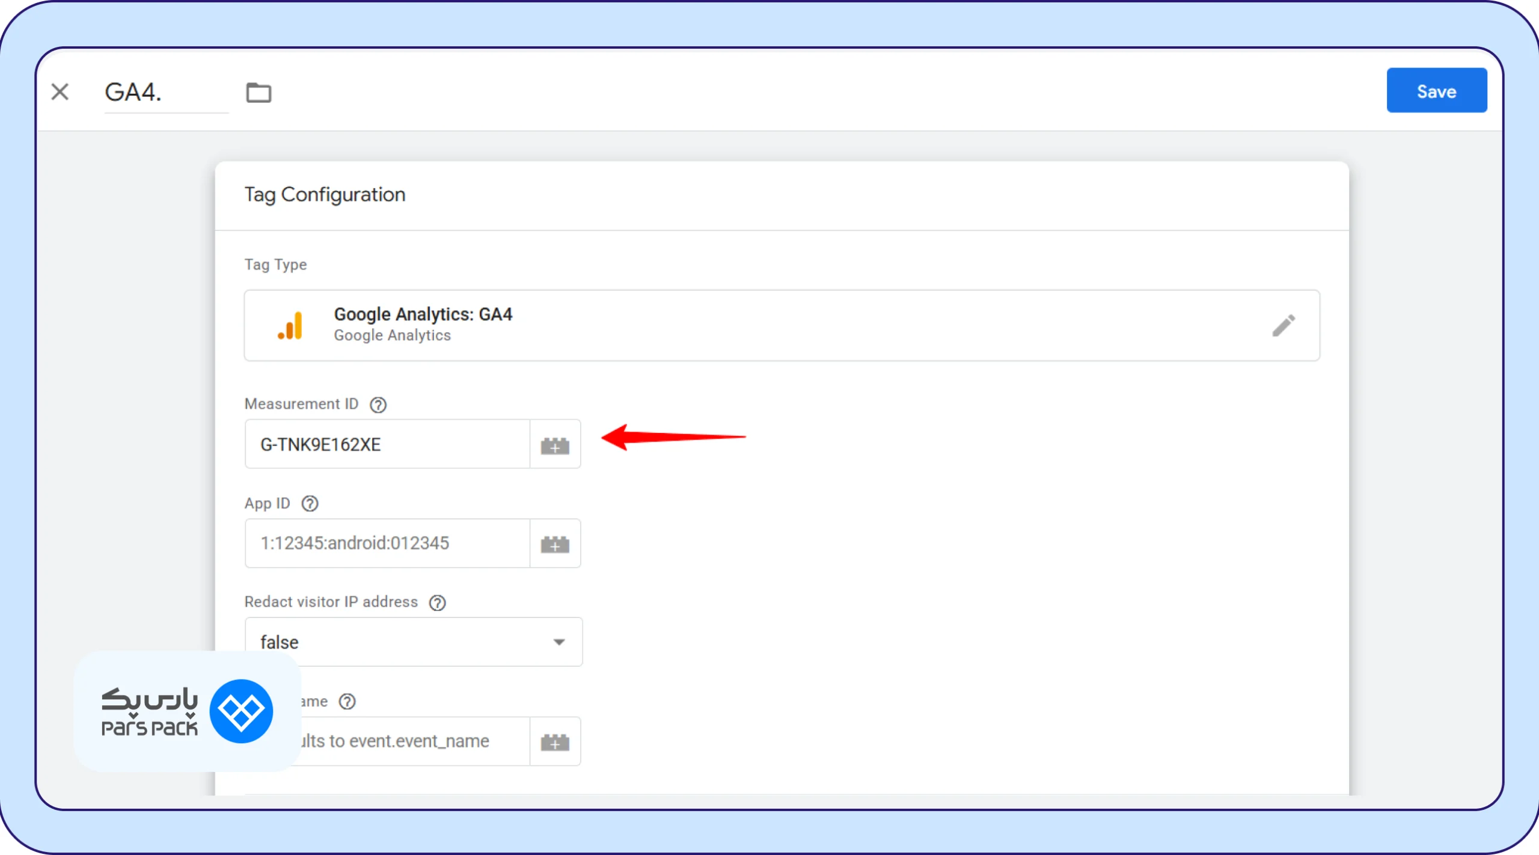This screenshot has height=855, width=1539.
Task: Open help icon beside Event Name label
Action: click(x=347, y=702)
